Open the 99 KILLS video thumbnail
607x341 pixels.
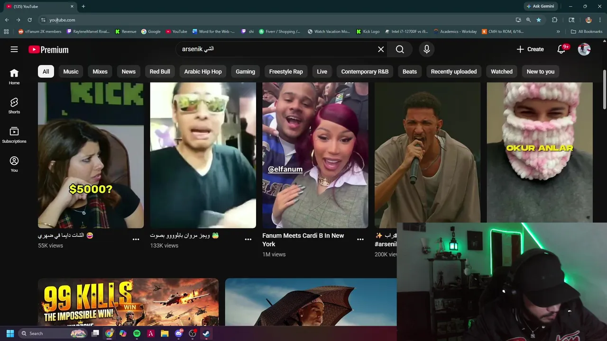pyautogui.click(x=128, y=302)
